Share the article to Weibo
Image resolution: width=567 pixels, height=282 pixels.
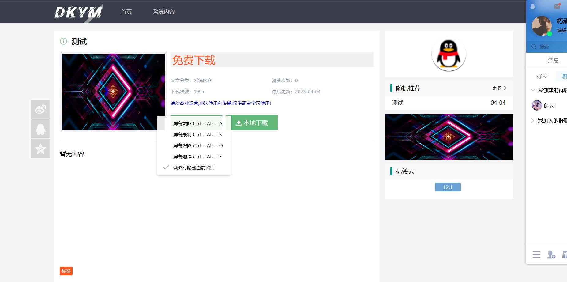click(x=40, y=109)
